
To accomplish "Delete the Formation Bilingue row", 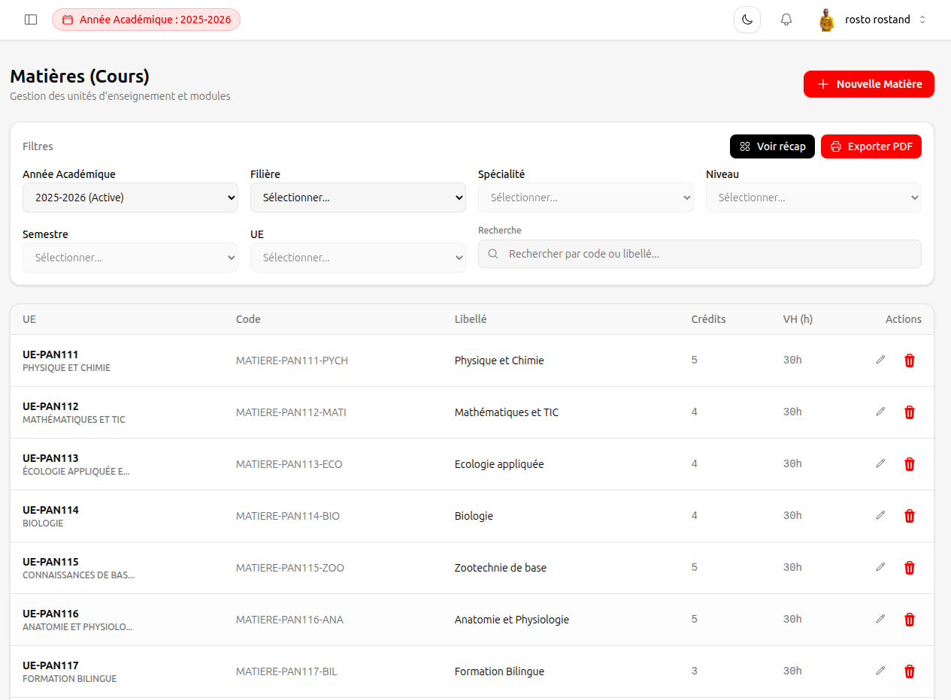I will coord(910,671).
